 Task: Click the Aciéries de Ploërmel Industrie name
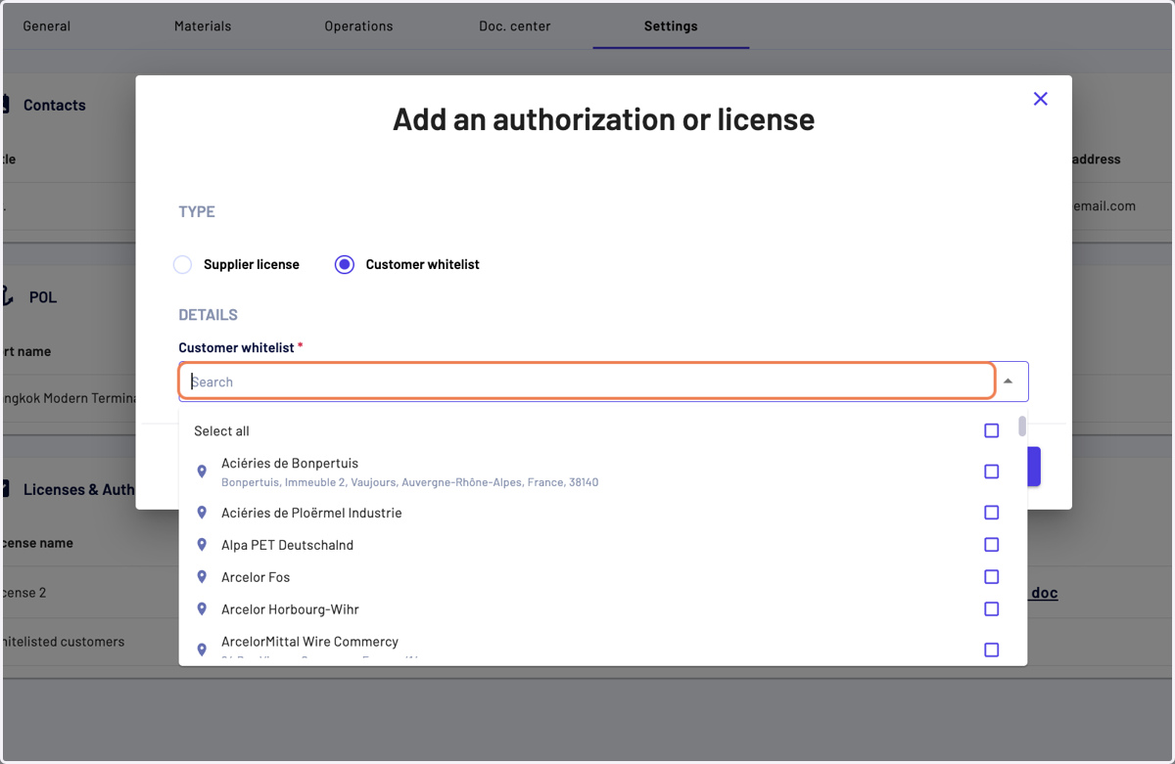(x=311, y=513)
